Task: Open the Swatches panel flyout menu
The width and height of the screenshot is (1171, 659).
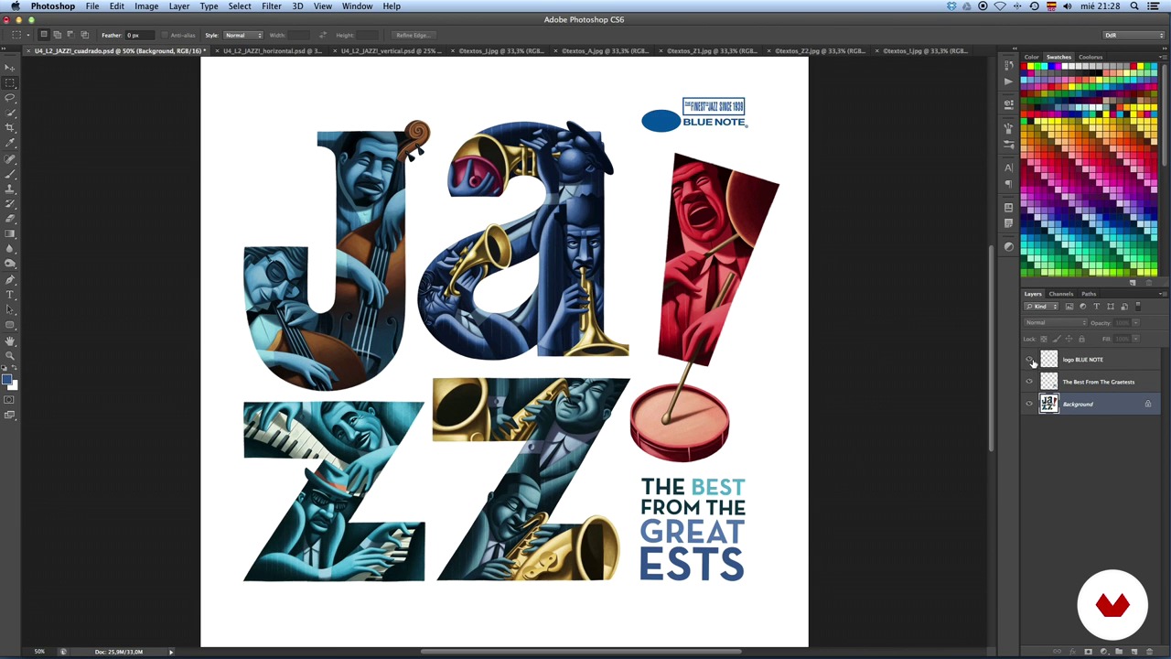Action: (1163, 57)
